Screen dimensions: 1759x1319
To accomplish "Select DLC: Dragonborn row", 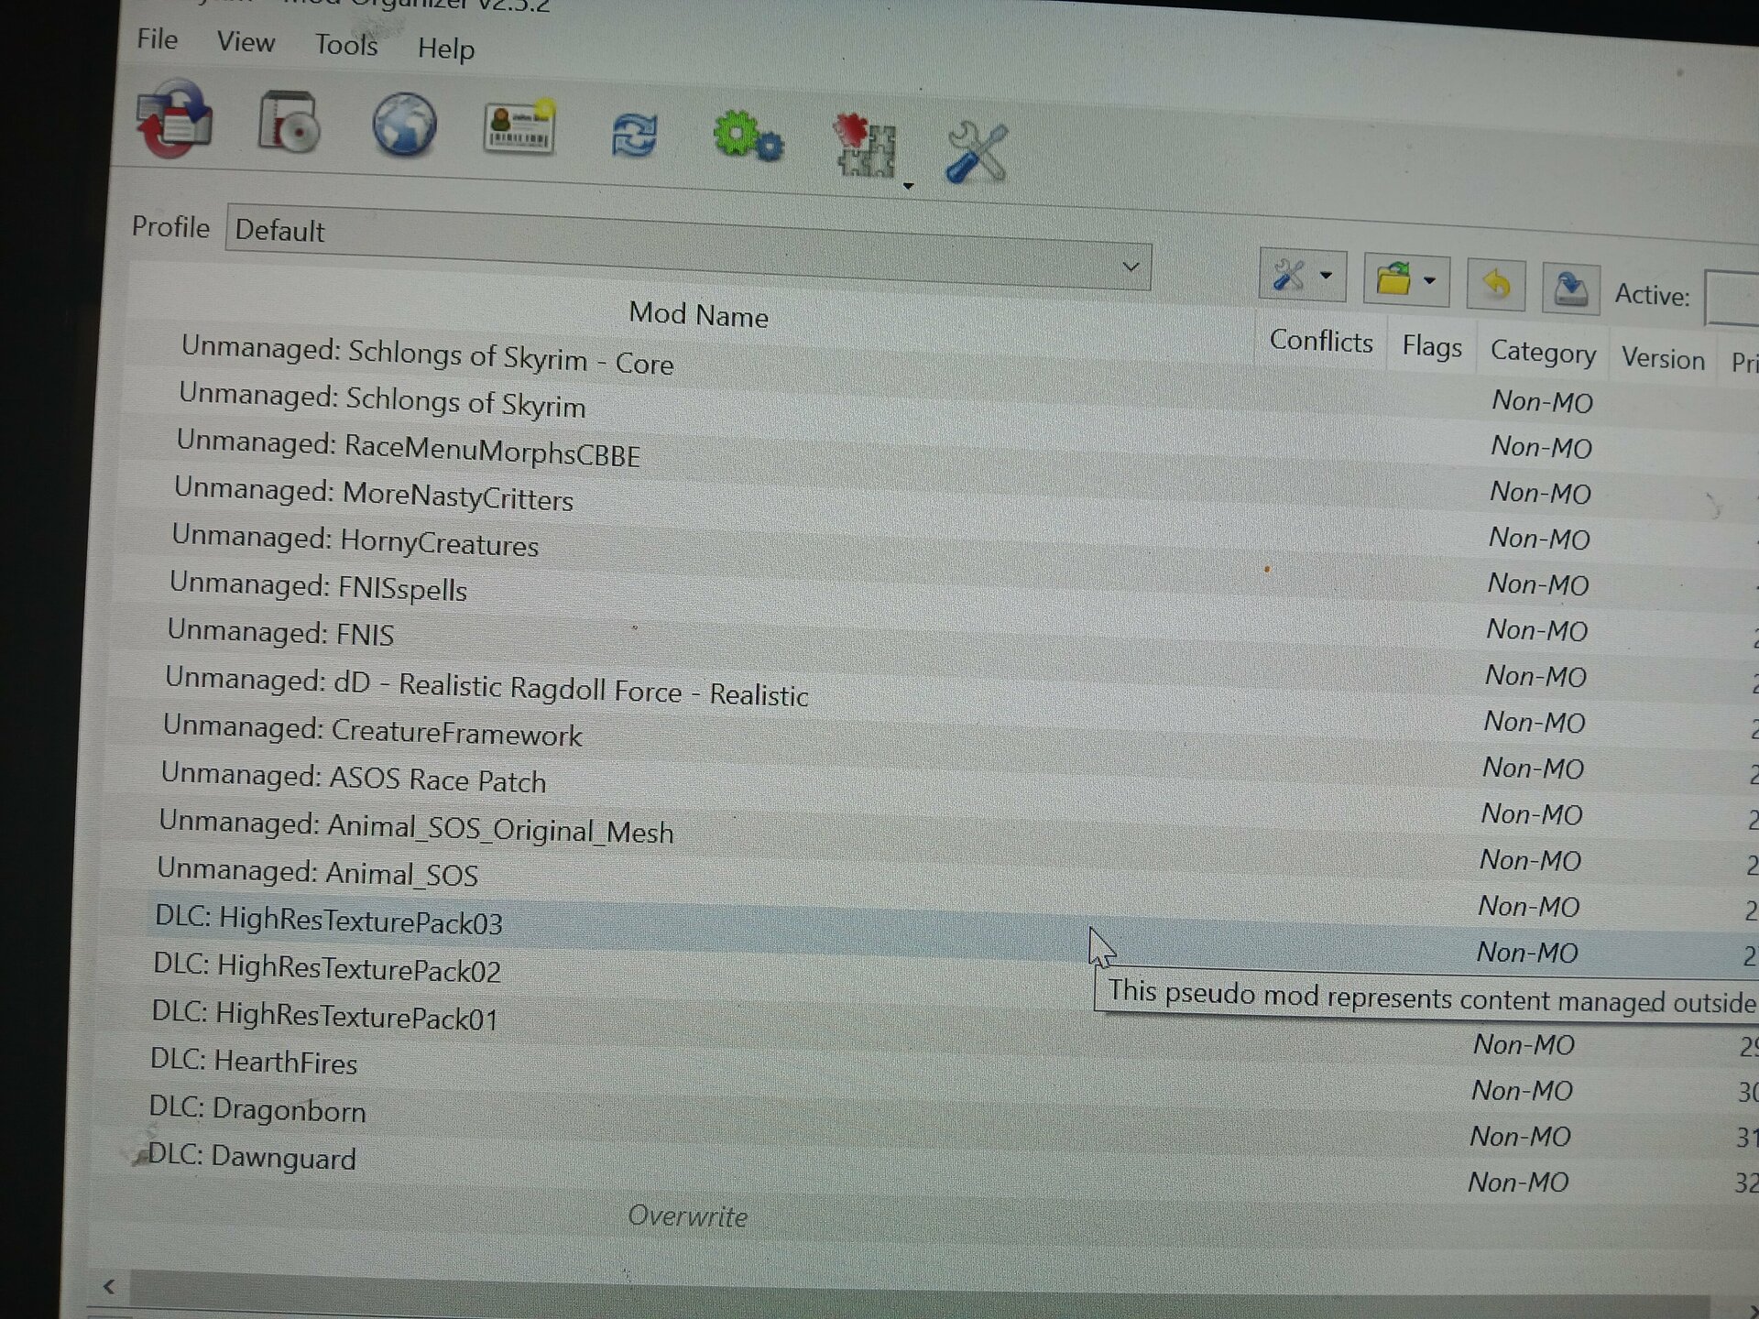I will coord(257,1108).
